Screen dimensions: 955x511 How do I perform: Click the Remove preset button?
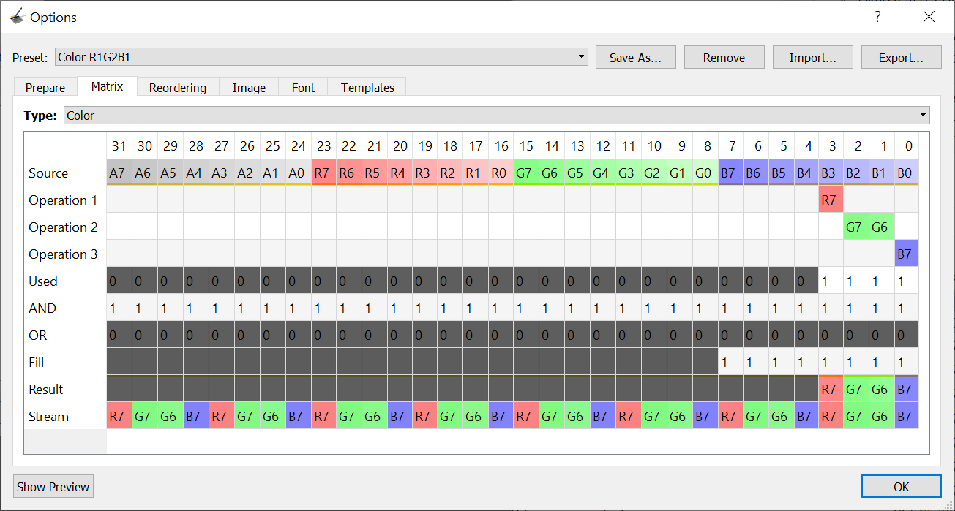point(724,58)
